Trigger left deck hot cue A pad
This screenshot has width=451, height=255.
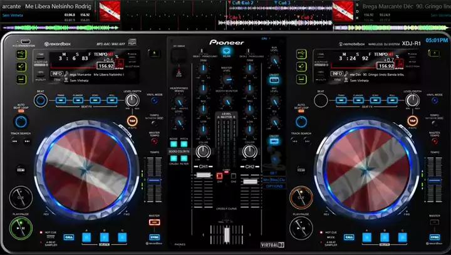86,237
